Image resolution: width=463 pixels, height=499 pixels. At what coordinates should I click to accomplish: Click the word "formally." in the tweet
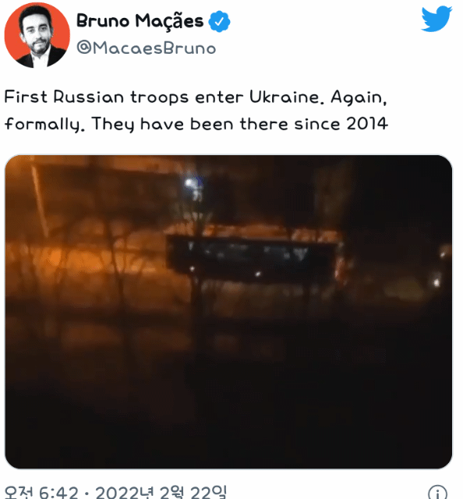45,124
